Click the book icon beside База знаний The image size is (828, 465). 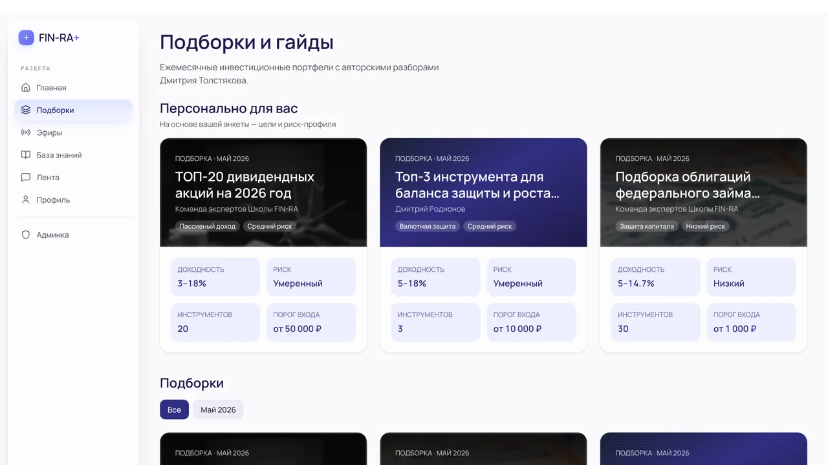tap(26, 155)
